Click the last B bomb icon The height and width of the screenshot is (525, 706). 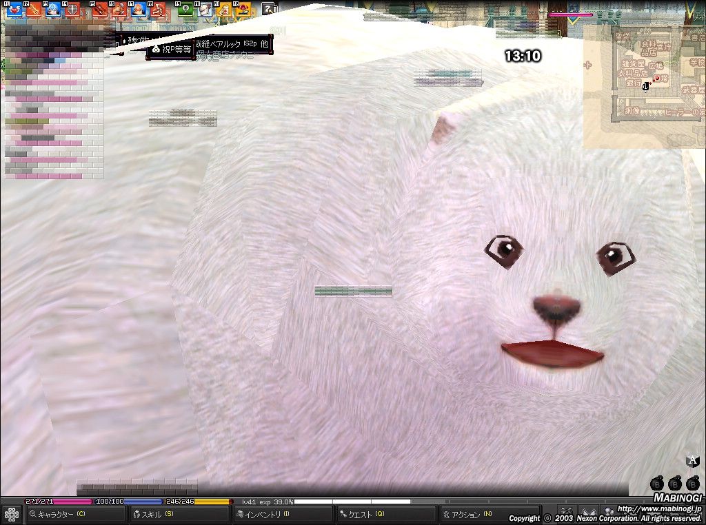click(x=692, y=484)
